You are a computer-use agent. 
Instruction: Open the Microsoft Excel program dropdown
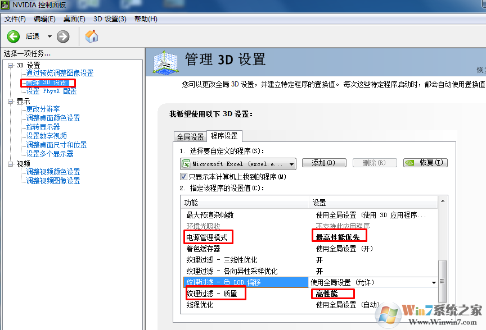click(x=238, y=164)
